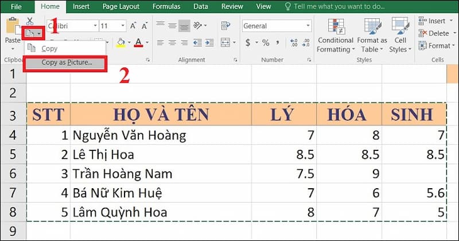Click Decrease Decimal icon
This screenshot has width=459, height=241.
(306, 43)
